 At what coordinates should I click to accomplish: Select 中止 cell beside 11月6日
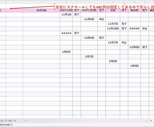[x=101, y=19]
